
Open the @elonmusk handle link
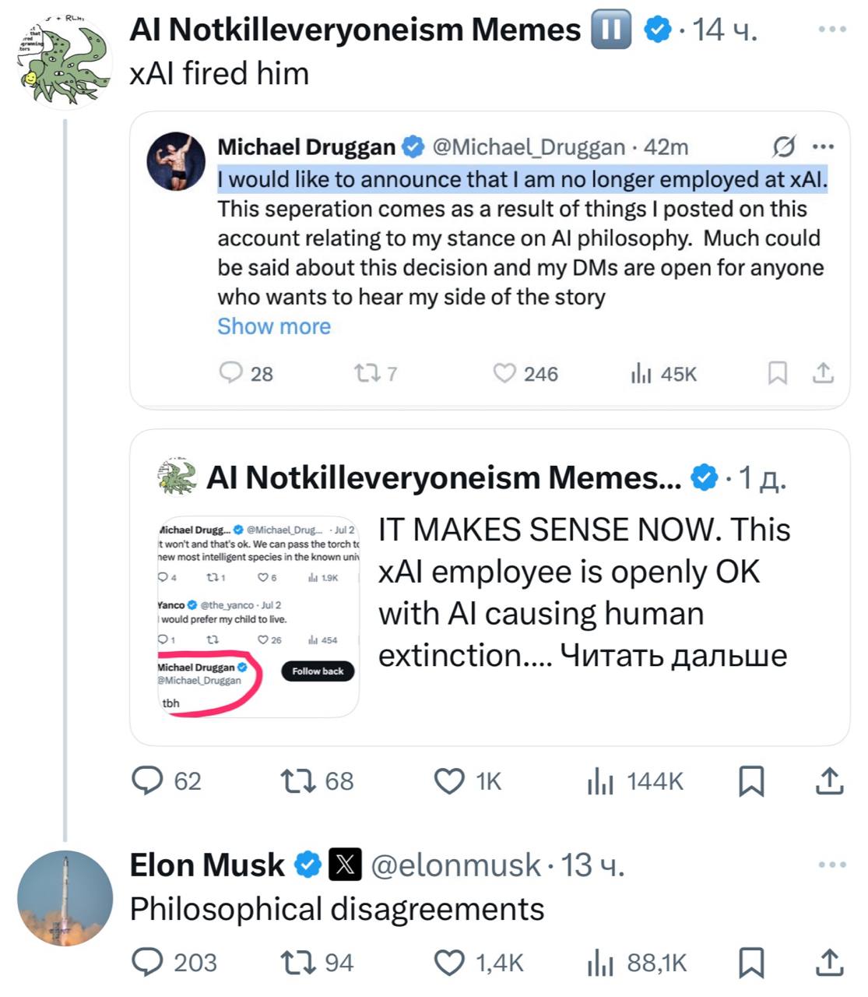pos(455,865)
